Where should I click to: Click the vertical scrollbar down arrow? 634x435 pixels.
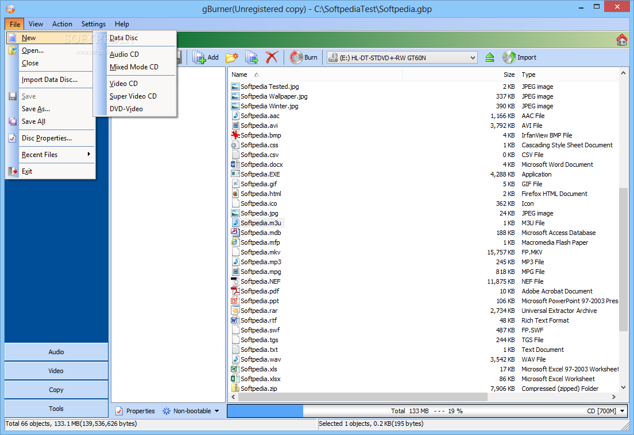[623, 387]
